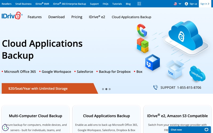Screen dimensions: 213x133
Task: Expand the language dropdown arrow
Action: click(x=180, y=4)
